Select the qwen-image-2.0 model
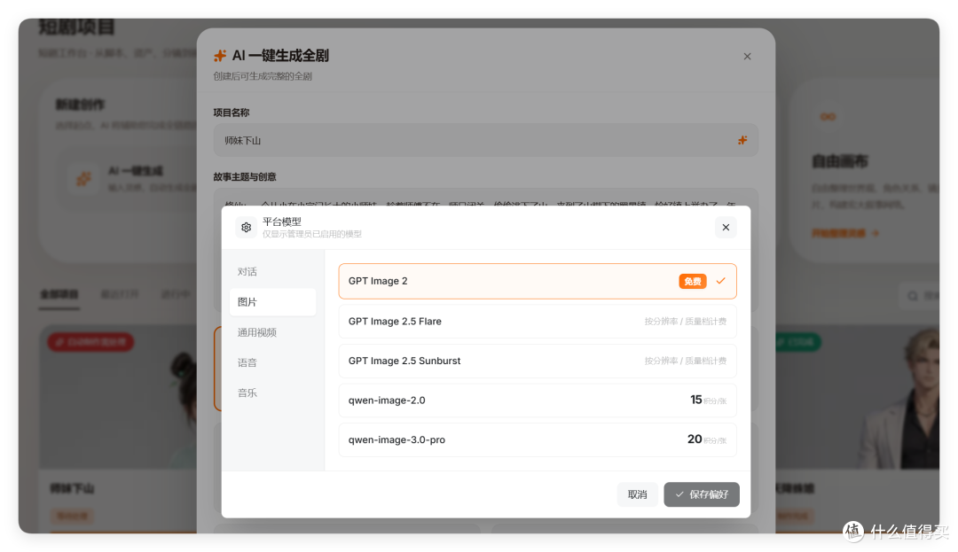Screen dimensions: 958x552 pyautogui.click(x=538, y=400)
